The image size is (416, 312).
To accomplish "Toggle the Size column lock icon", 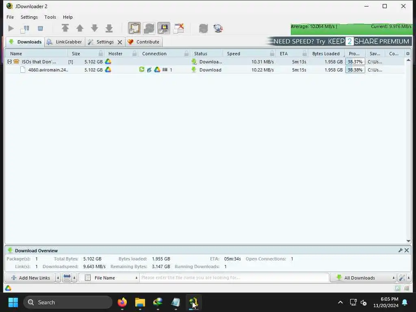I will coord(101,54).
